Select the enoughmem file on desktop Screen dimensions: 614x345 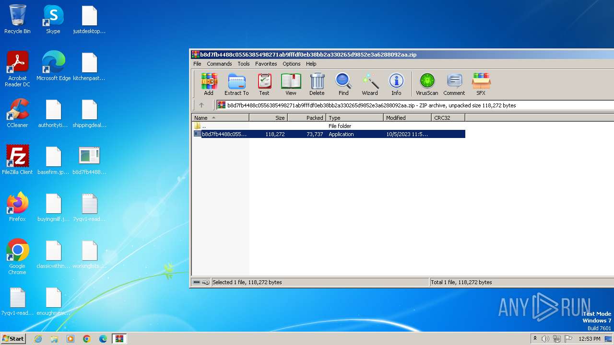(53, 301)
